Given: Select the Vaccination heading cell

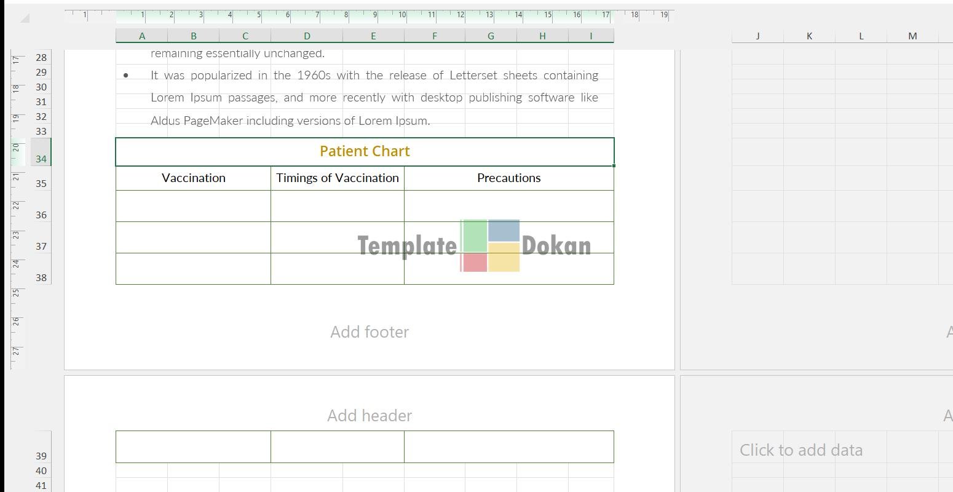Looking at the screenshot, I should [x=193, y=178].
